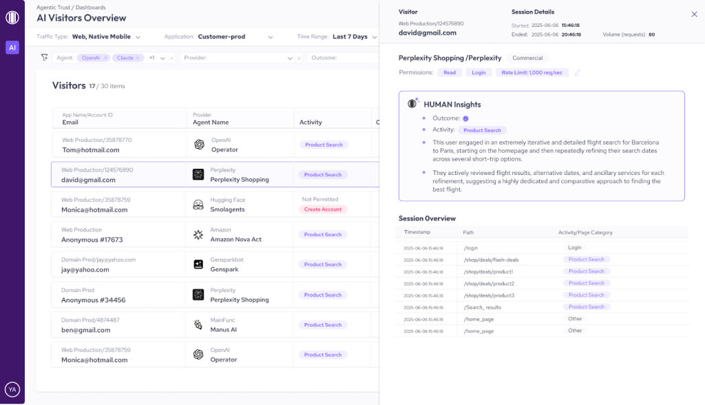Close the visitor details panel

(693, 14)
